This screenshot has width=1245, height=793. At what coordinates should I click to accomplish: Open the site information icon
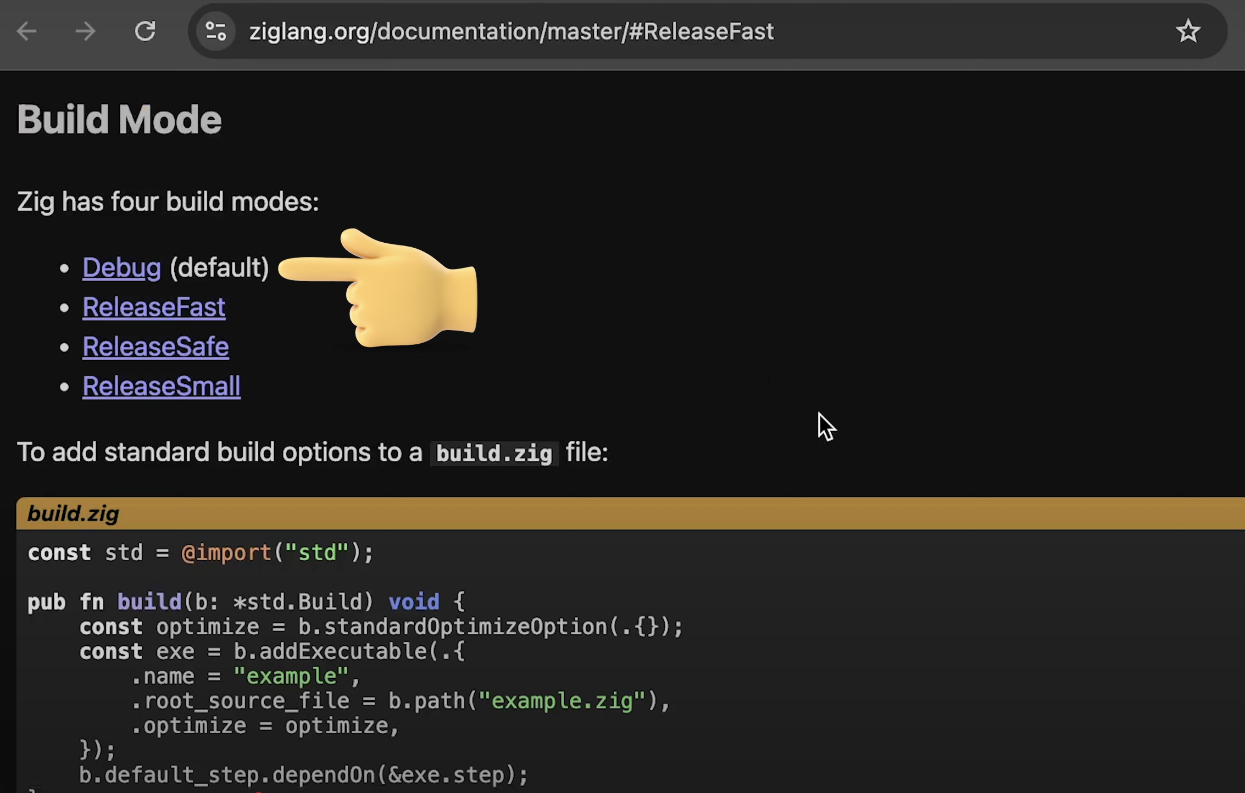[216, 31]
